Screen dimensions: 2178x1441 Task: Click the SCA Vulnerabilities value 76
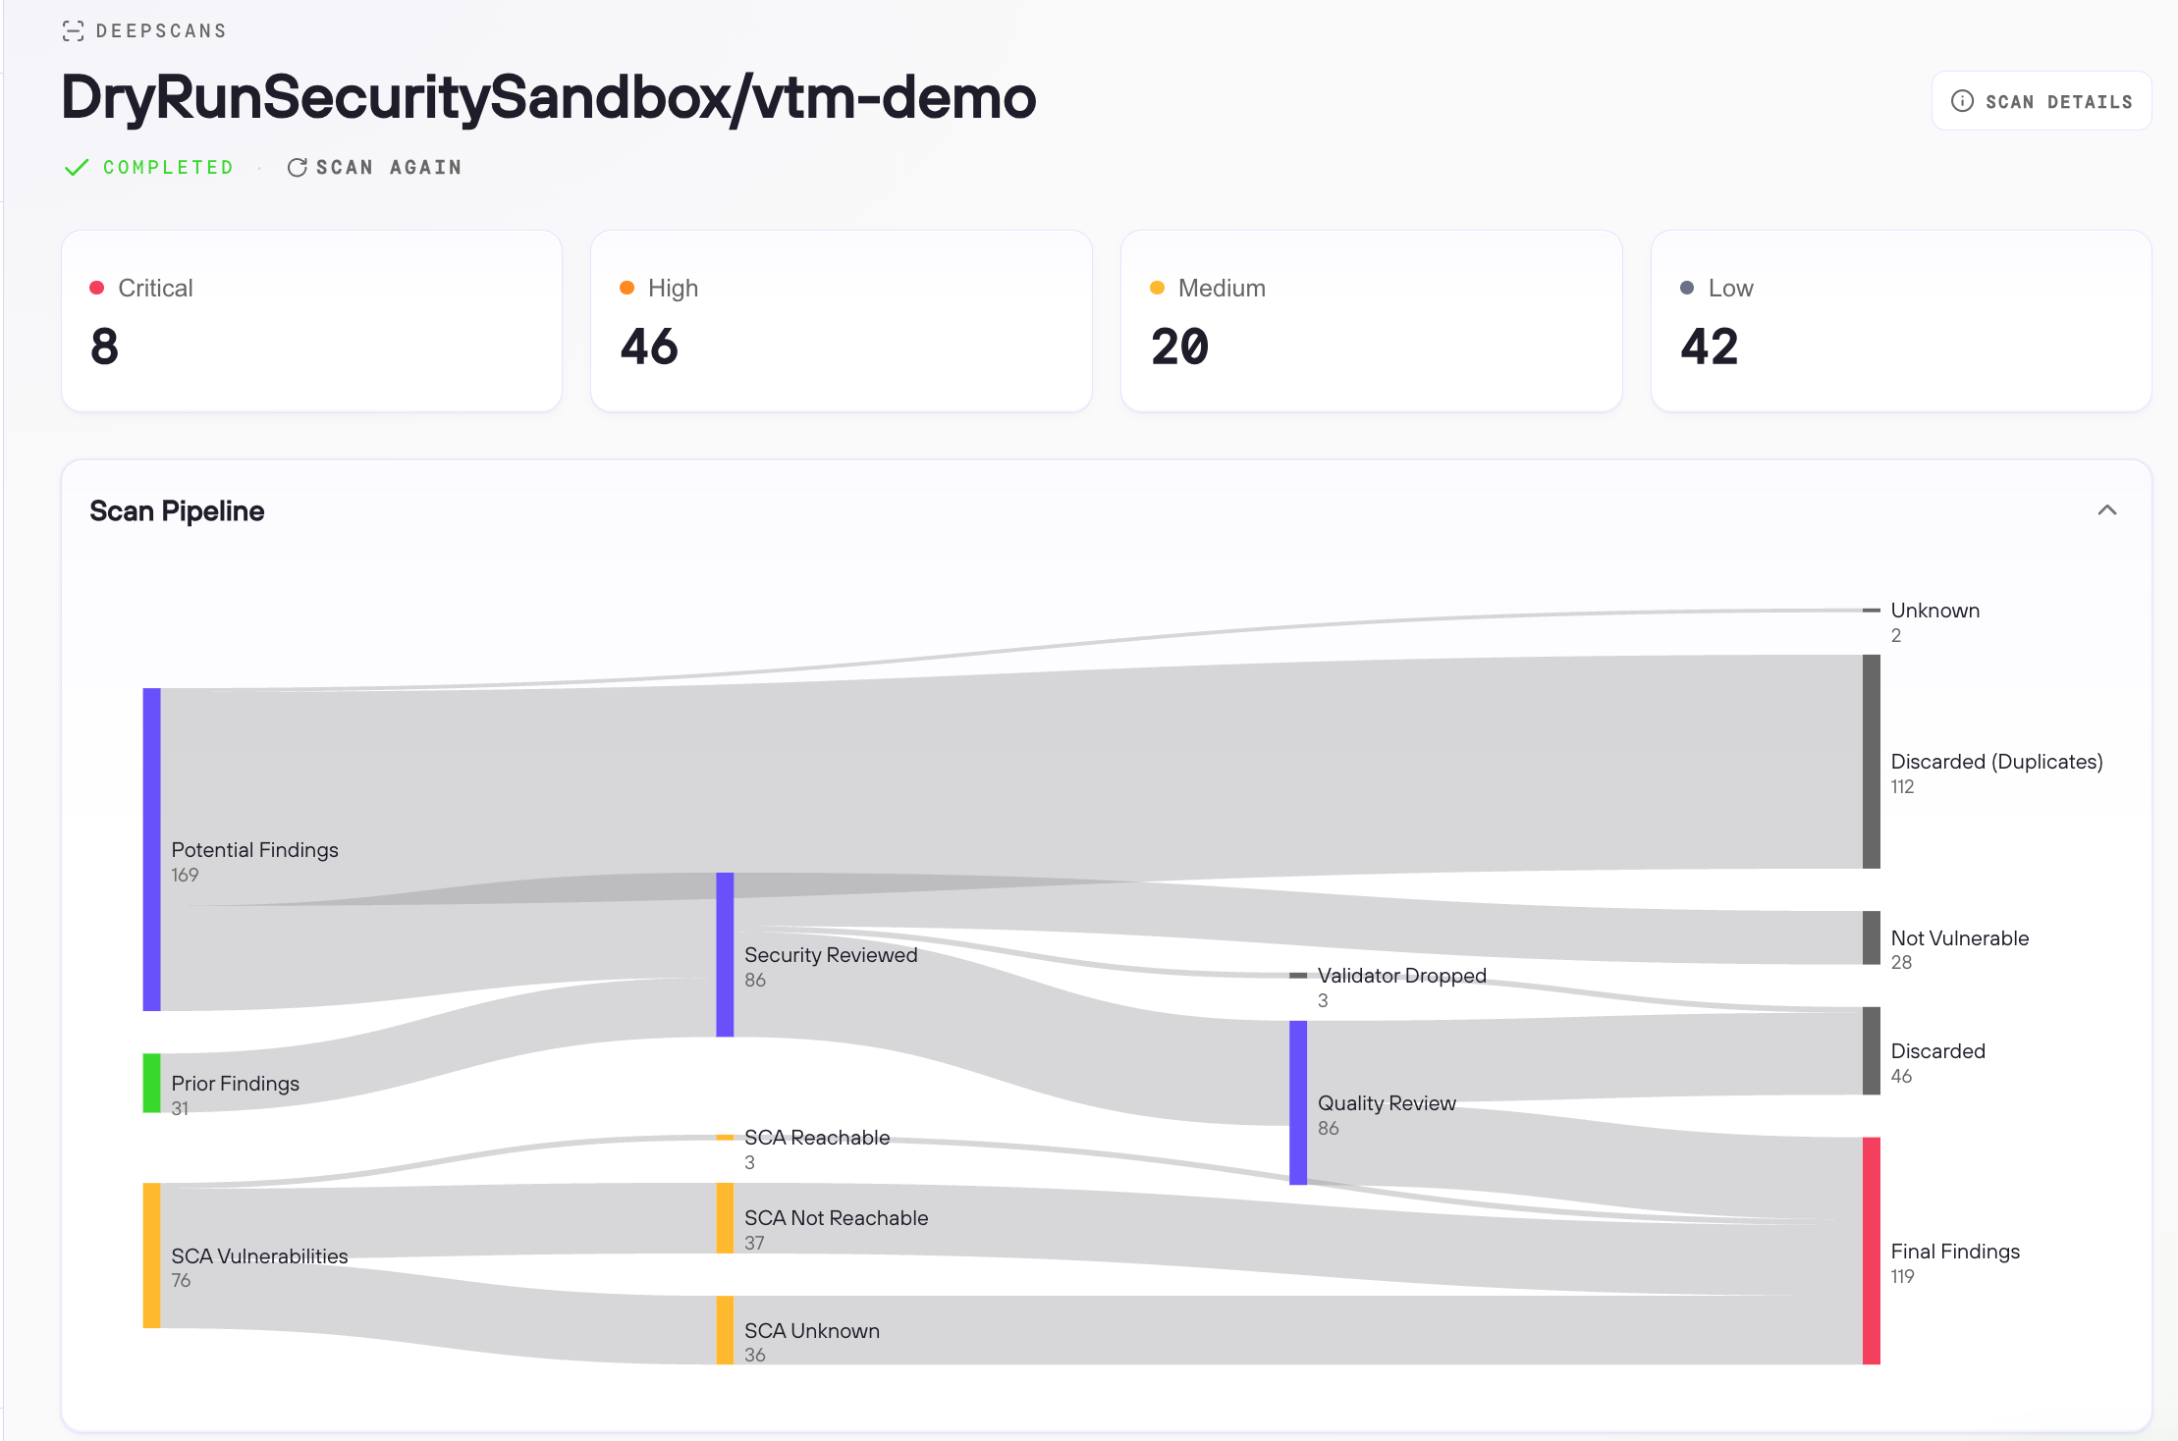pos(181,1280)
